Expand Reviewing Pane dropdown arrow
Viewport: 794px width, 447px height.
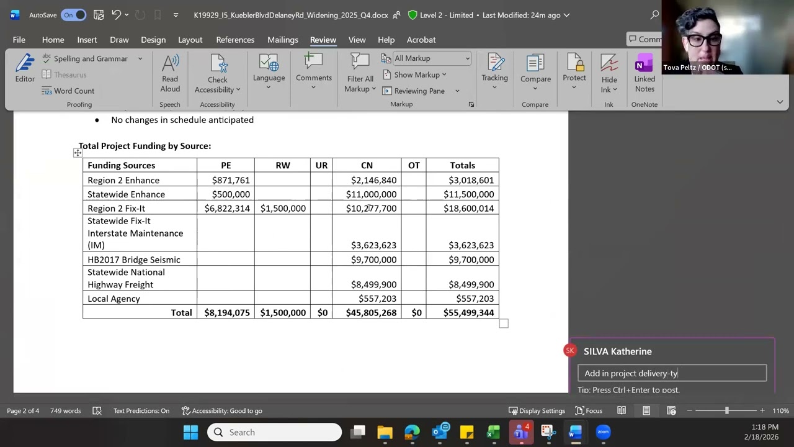click(457, 91)
